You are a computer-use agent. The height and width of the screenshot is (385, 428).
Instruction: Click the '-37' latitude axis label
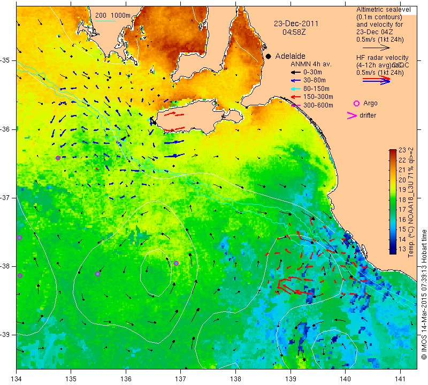[5, 197]
